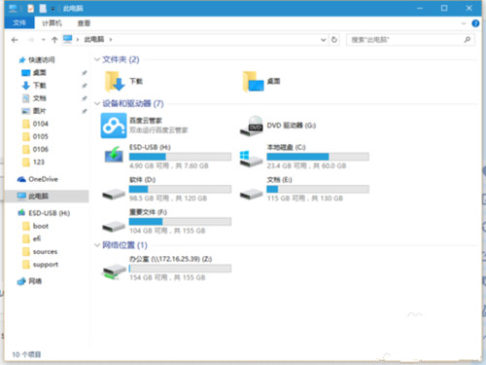The height and width of the screenshot is (365, 486).
Task: Click the new folder icon in the title bar
Action: (x=43, y=8)
